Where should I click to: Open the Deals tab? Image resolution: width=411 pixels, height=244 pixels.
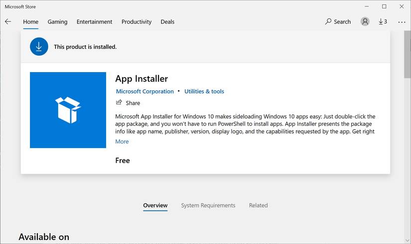(x=167, y=22)
